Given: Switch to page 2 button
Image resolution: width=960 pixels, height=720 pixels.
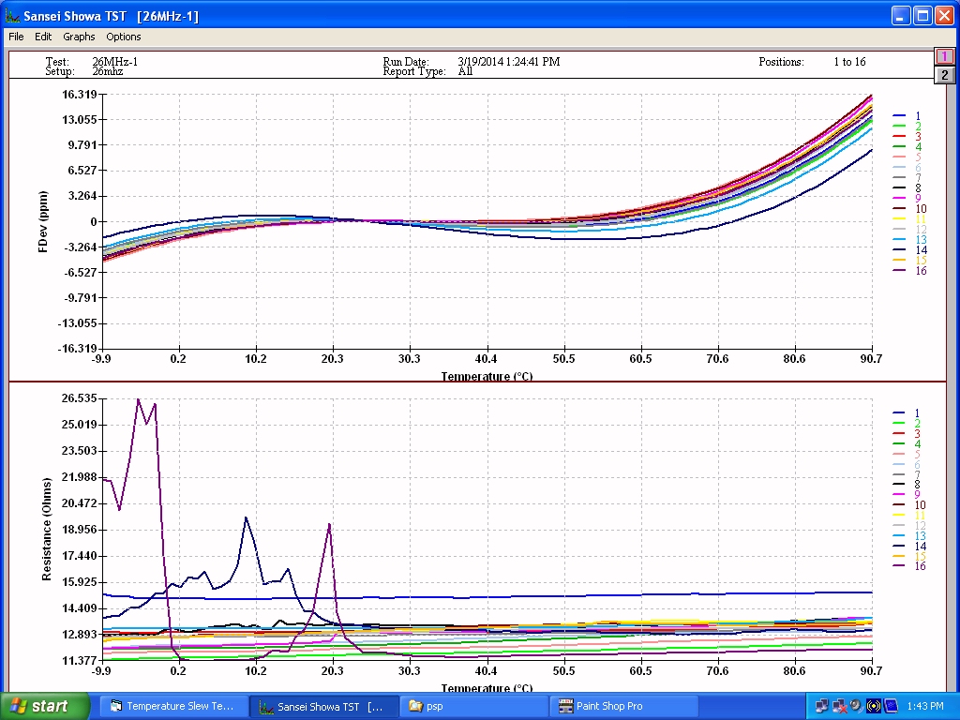Looking at the screenshot, I should (944, 75).
